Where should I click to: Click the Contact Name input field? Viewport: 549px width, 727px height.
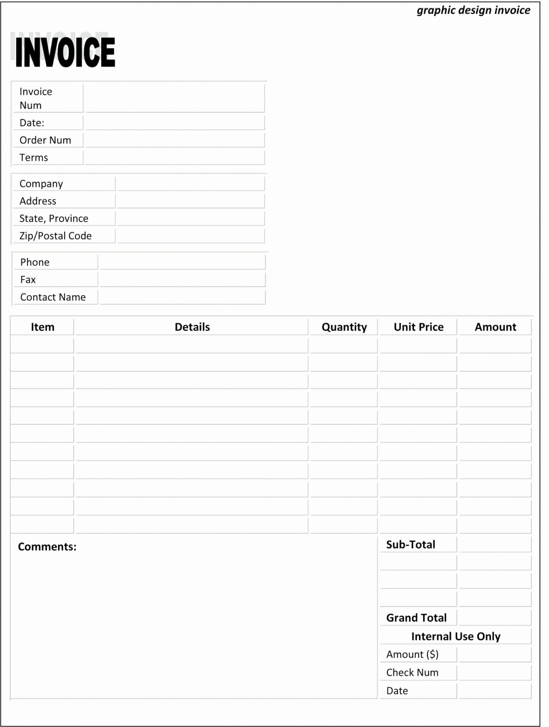[x=182, y=298]
